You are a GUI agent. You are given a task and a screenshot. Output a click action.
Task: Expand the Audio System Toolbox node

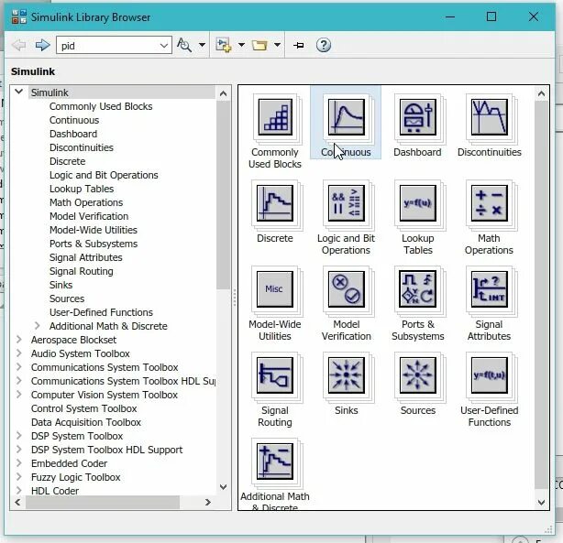19,353
